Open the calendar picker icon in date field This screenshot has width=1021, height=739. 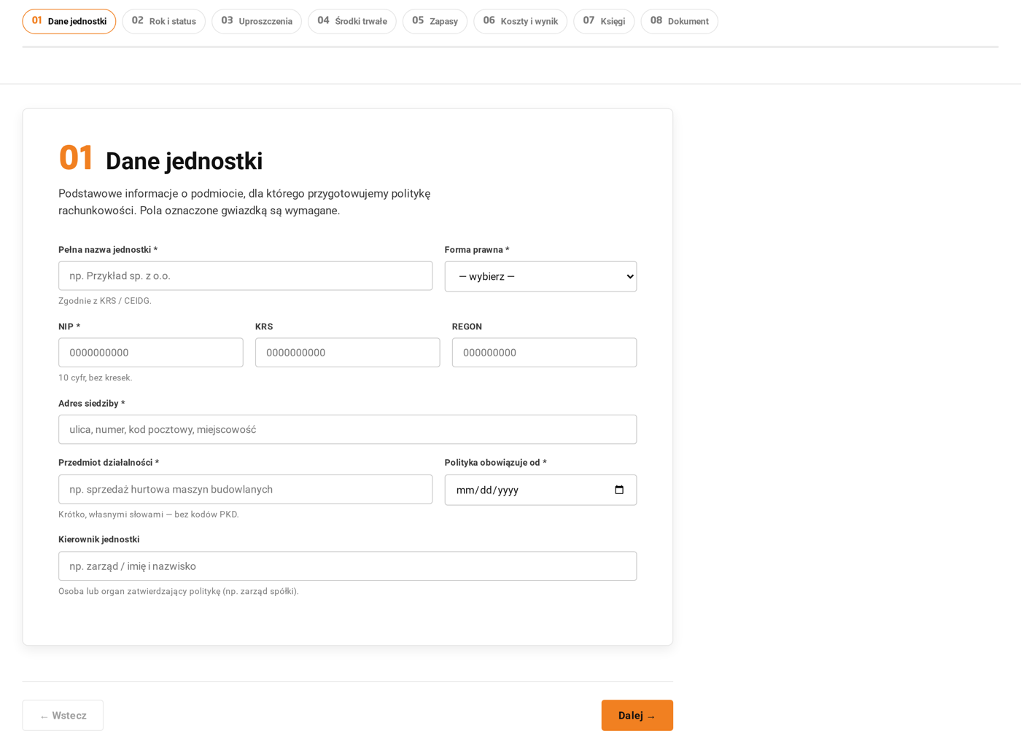point(619,490)
